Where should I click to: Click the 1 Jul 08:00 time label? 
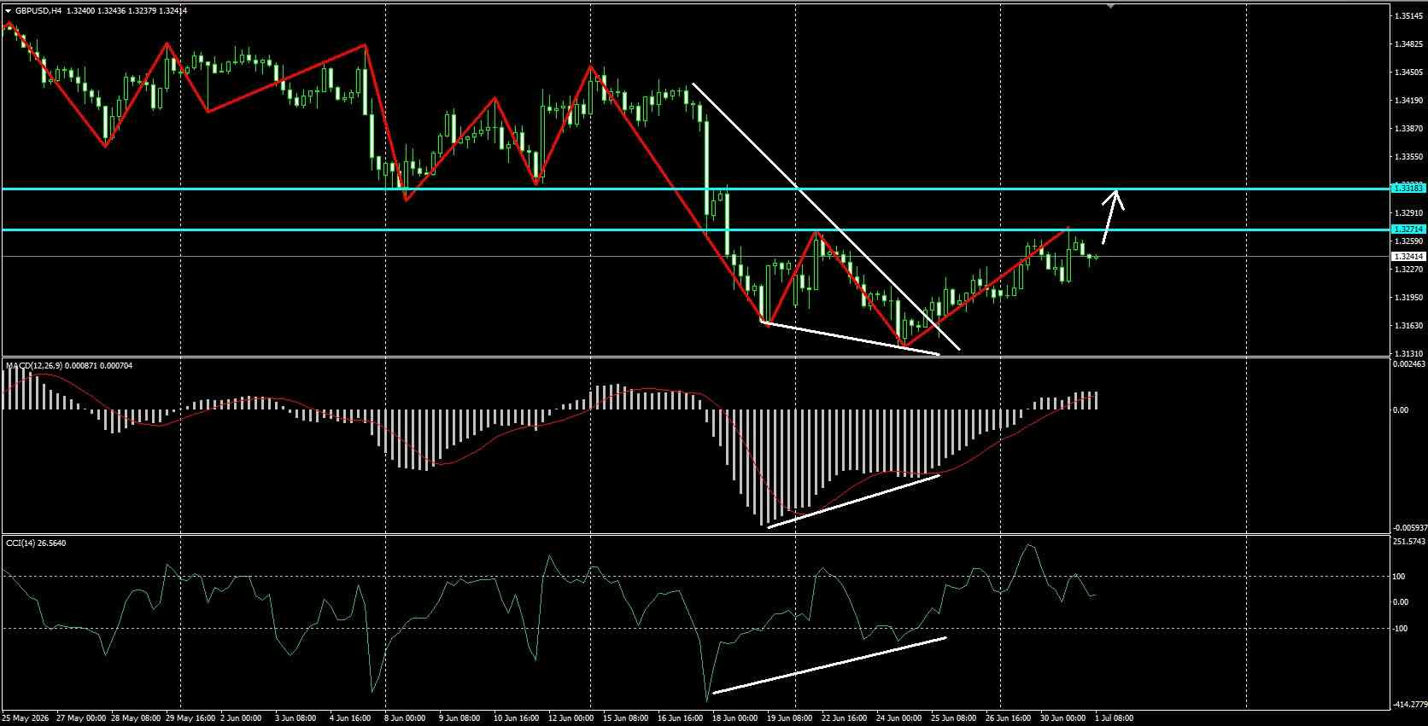pyautogui.click(x=1114, y=718)
